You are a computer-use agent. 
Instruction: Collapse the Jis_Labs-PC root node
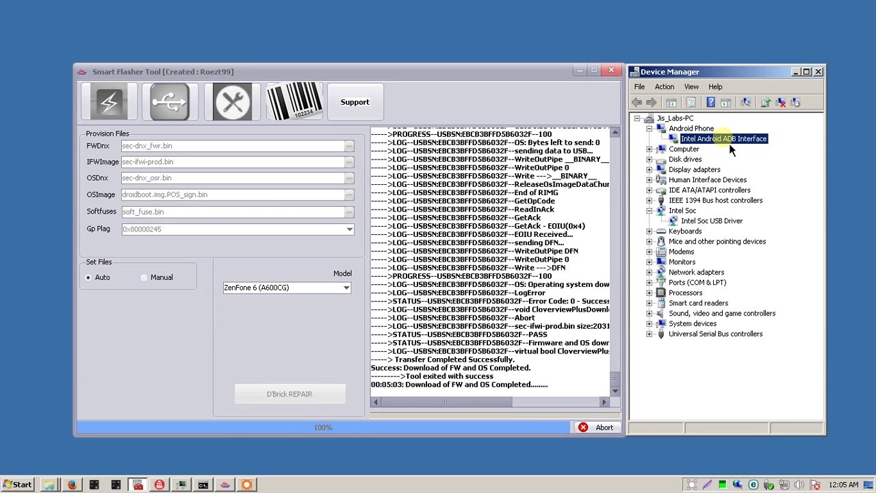point(637,118)
